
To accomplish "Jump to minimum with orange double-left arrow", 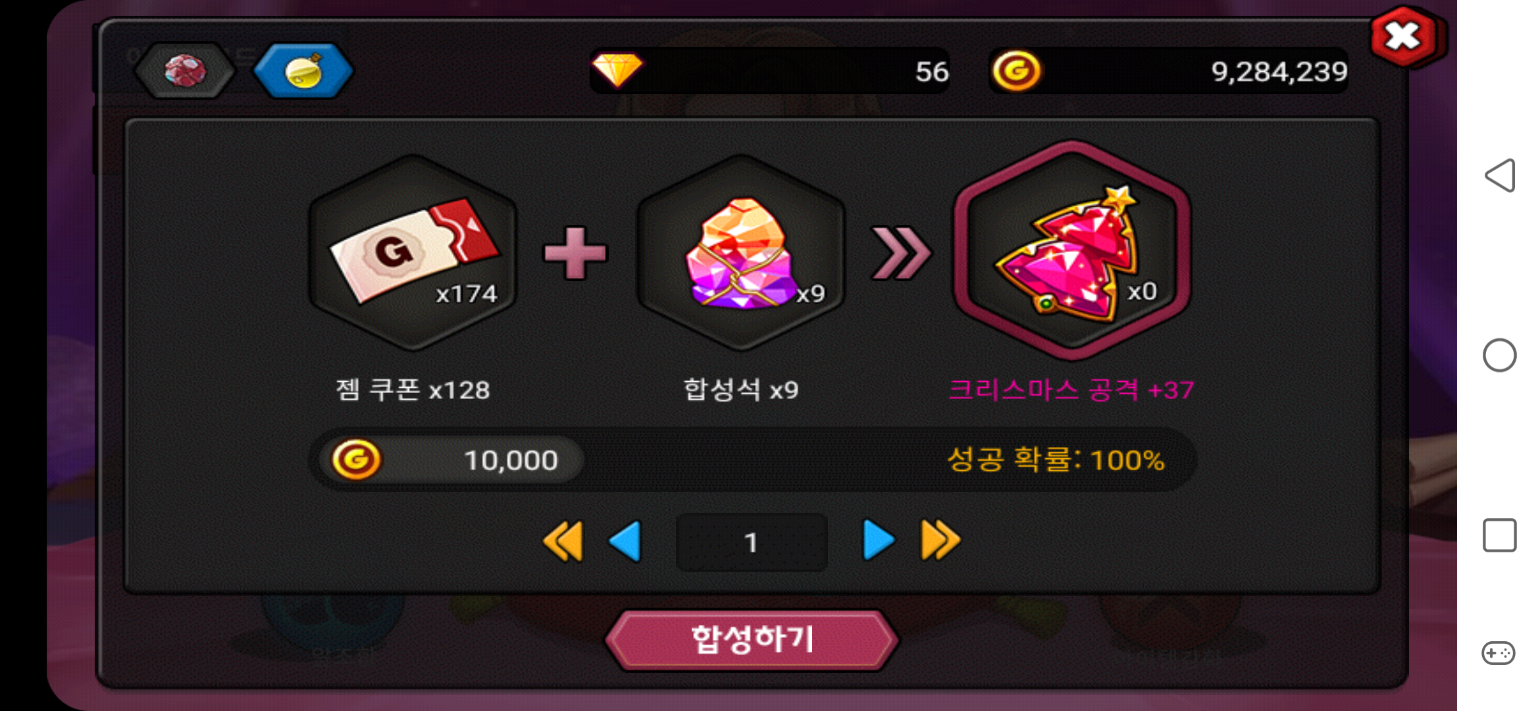I will click(x=563, y=541).
